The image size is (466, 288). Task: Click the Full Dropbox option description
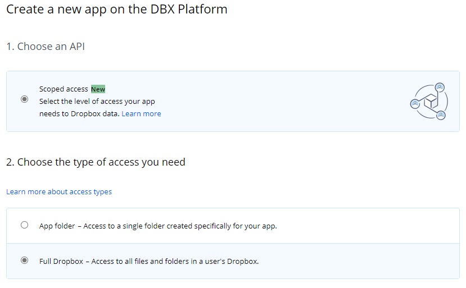coord(149,262)
